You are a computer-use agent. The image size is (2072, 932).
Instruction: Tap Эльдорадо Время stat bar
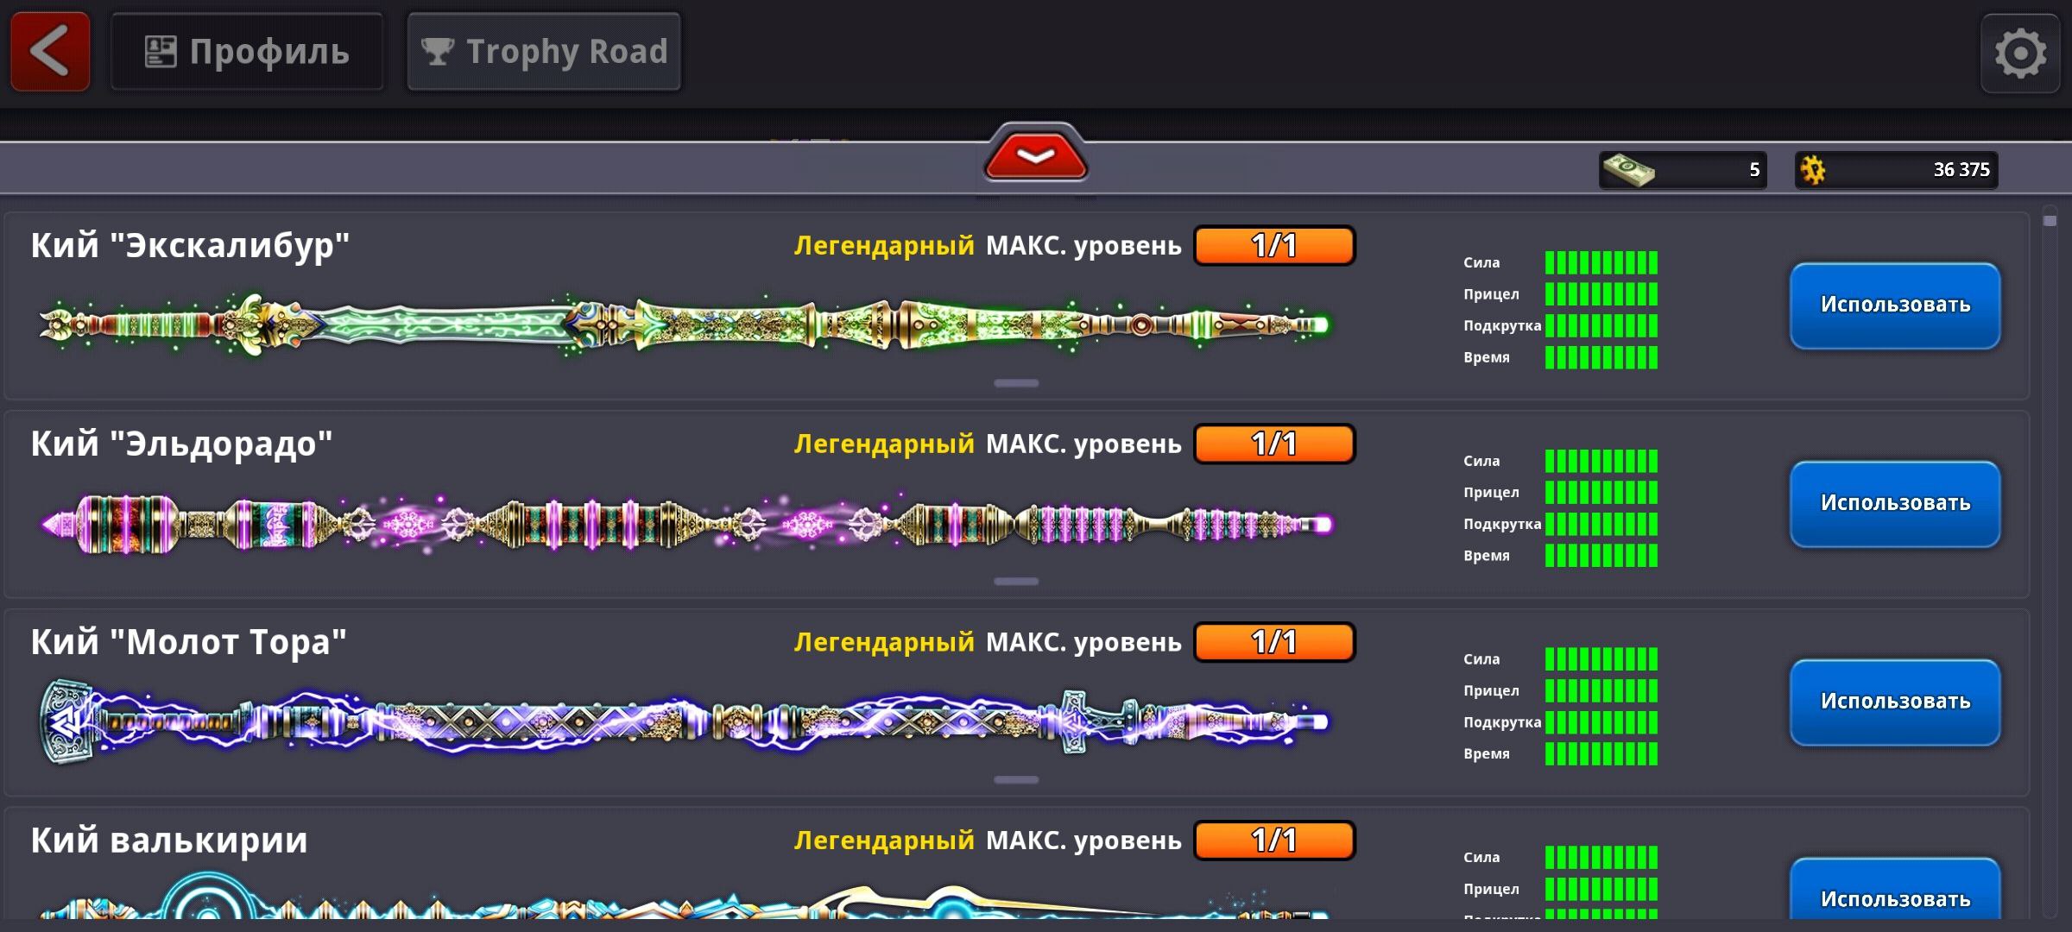tap(1601, 556)
